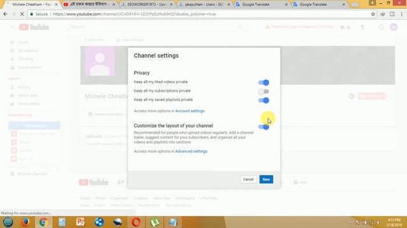
Task: Click the YouTube logo in the footer
Action: point(93,182)
